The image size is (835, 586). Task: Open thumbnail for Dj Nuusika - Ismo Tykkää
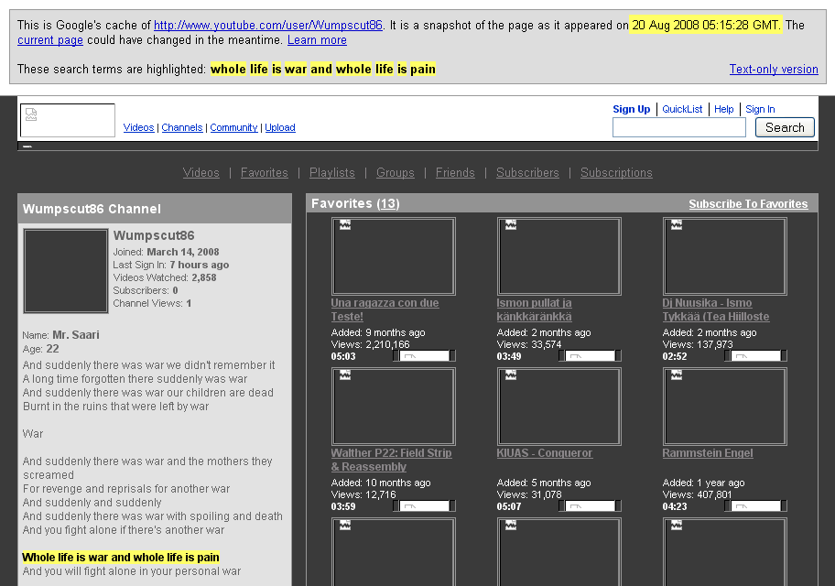click(x=724, y=256)
